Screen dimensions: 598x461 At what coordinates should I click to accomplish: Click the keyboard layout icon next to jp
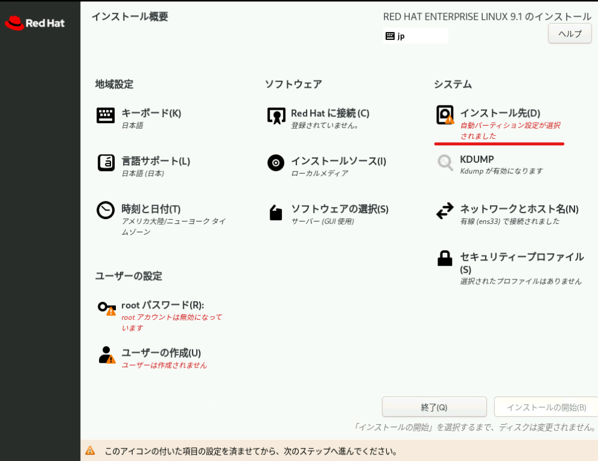coord(390,36)
